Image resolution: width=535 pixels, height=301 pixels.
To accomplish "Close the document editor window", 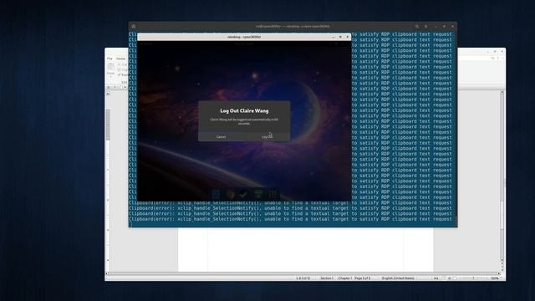I will 502,52.
